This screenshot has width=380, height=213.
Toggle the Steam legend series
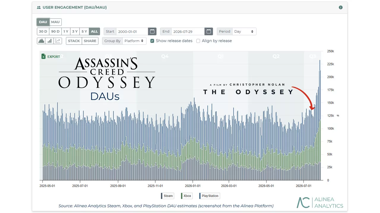pos(167,196)
